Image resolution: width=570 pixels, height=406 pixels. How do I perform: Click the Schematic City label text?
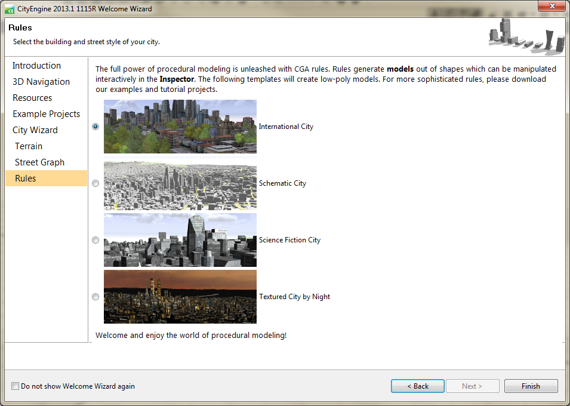pos(282,183)
